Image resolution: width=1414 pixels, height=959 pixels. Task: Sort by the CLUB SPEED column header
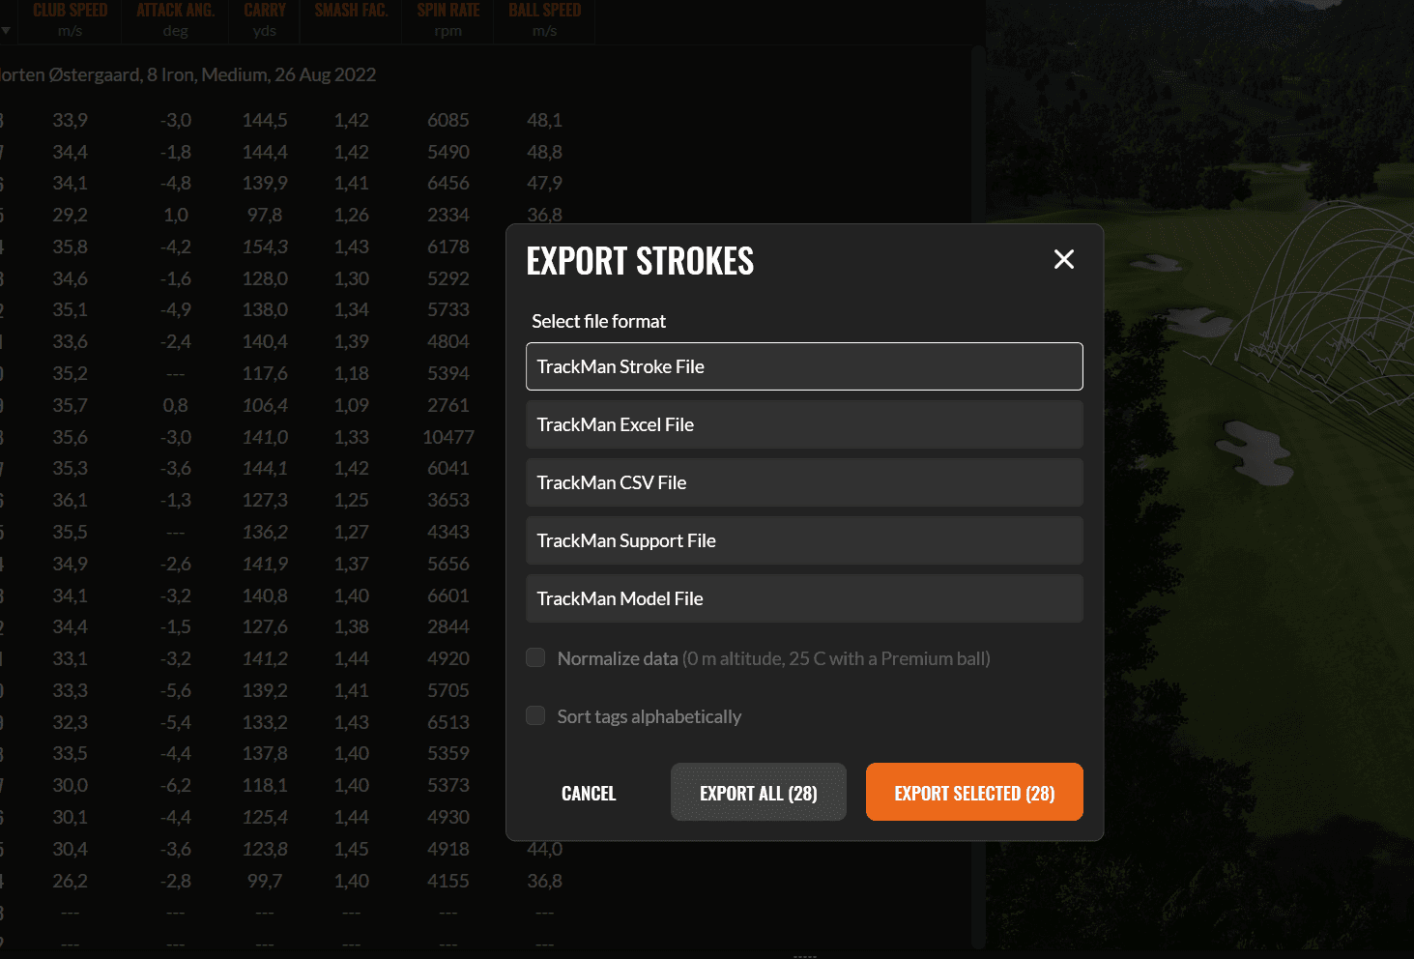pyautogui.click(x=69, y=19)
